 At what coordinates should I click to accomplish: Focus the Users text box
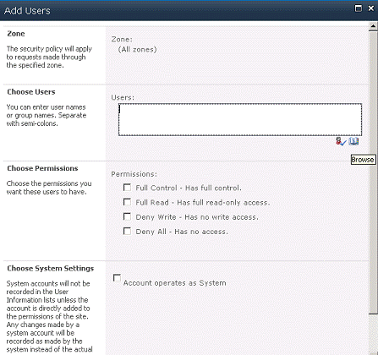(x=240, y=119)
